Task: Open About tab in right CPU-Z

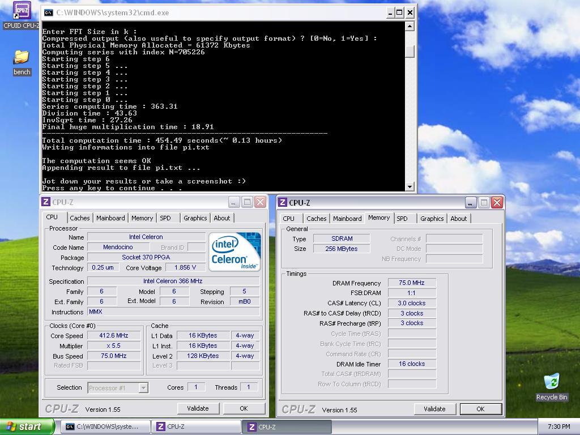Action: [x=459, y=218]
